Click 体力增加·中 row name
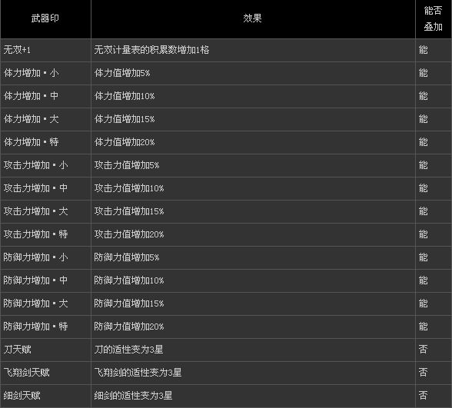The image size is (452, 408). click(x=31, y=96)
